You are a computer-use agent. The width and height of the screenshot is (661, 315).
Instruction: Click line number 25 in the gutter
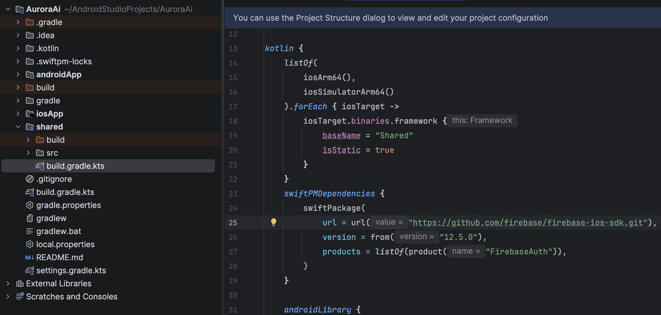coord(233,222)
